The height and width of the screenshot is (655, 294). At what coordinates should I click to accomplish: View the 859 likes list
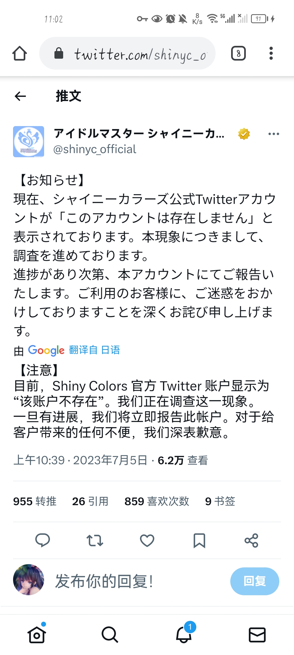click(157, 501)
